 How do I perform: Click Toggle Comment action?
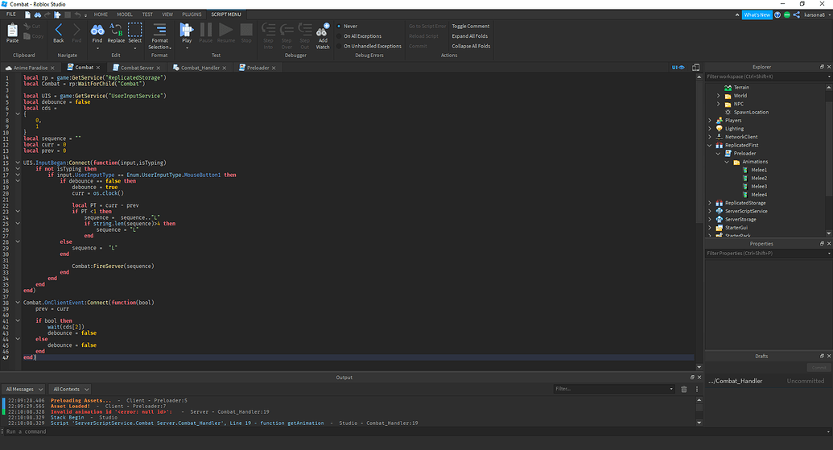[471, 26]
